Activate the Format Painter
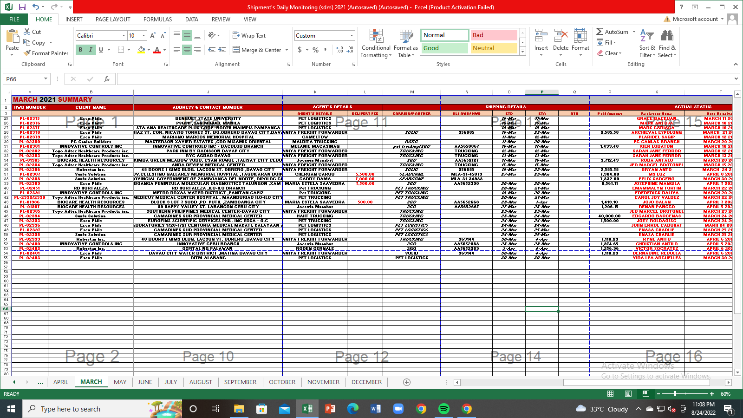The image size is (743, 418). pyautogui.click(x=46, y=53)
